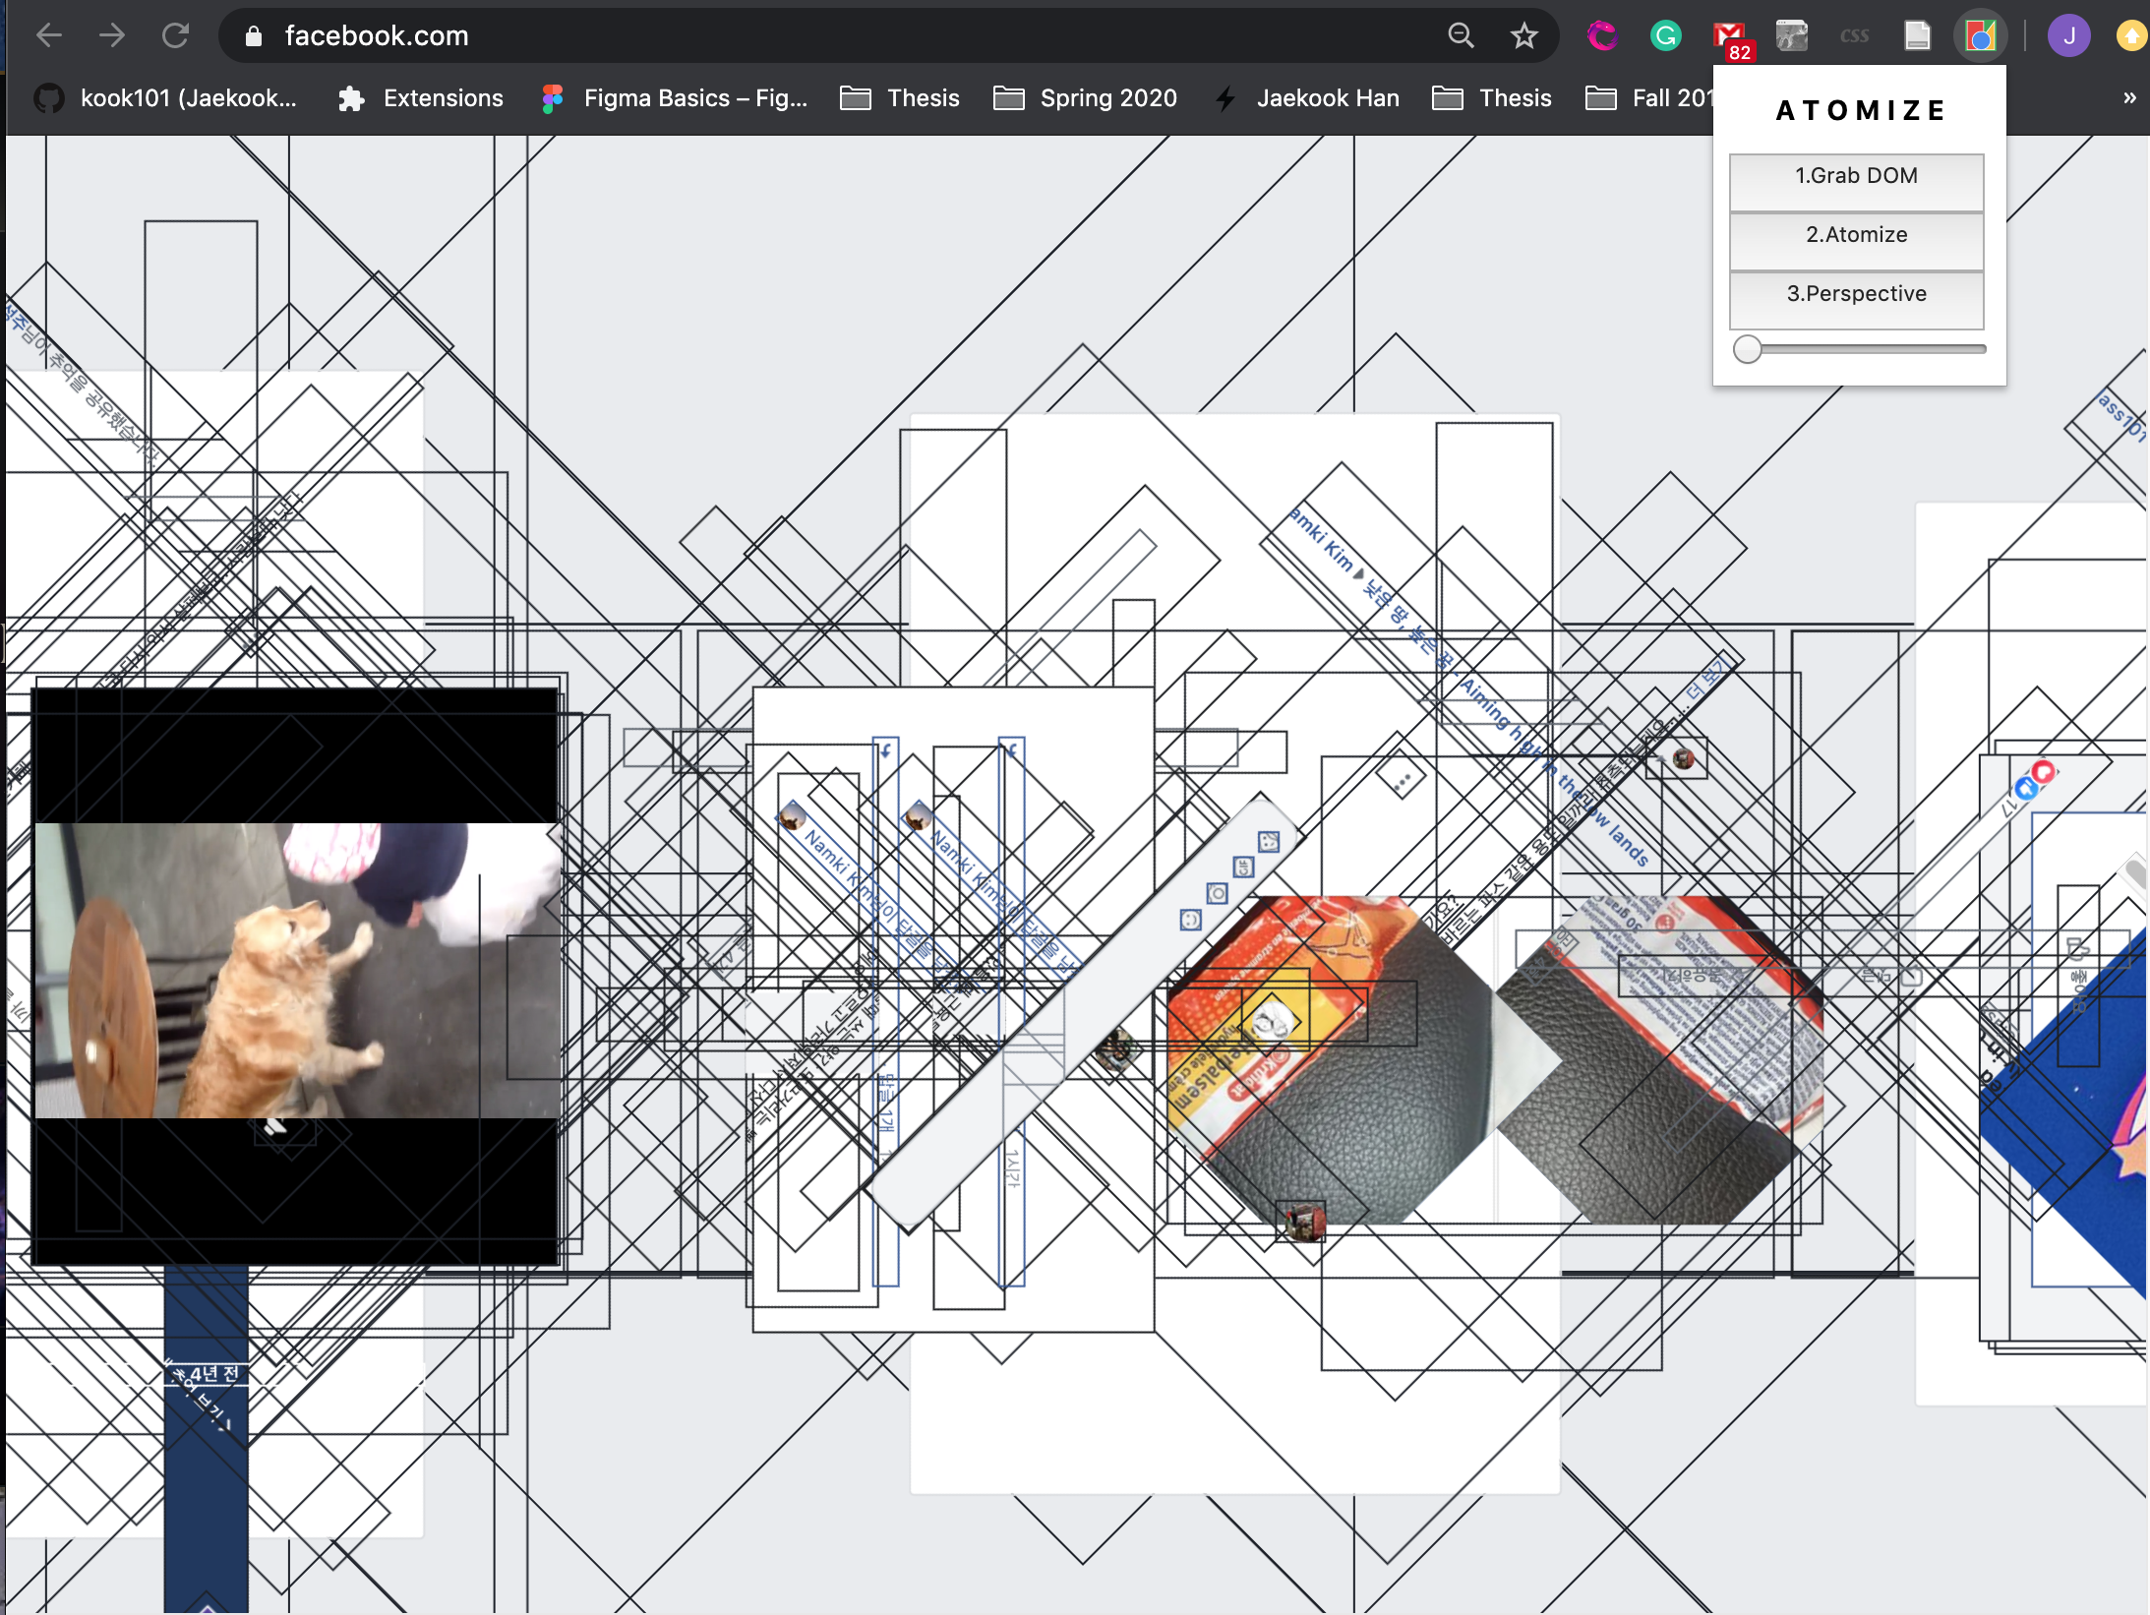This screenshot has width=2150, height=1615.
Task: Click the Atomize extension icon in toolbar
Action: tap(1980, 36)
